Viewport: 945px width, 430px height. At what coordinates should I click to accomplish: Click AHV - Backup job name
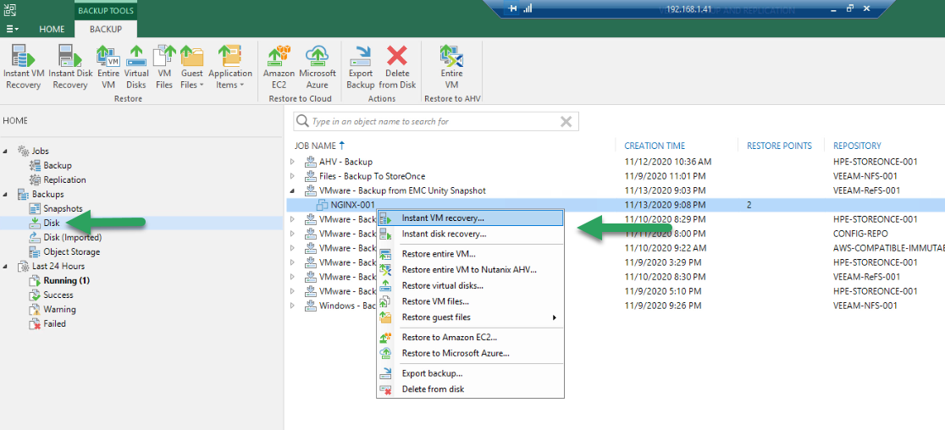345,162
